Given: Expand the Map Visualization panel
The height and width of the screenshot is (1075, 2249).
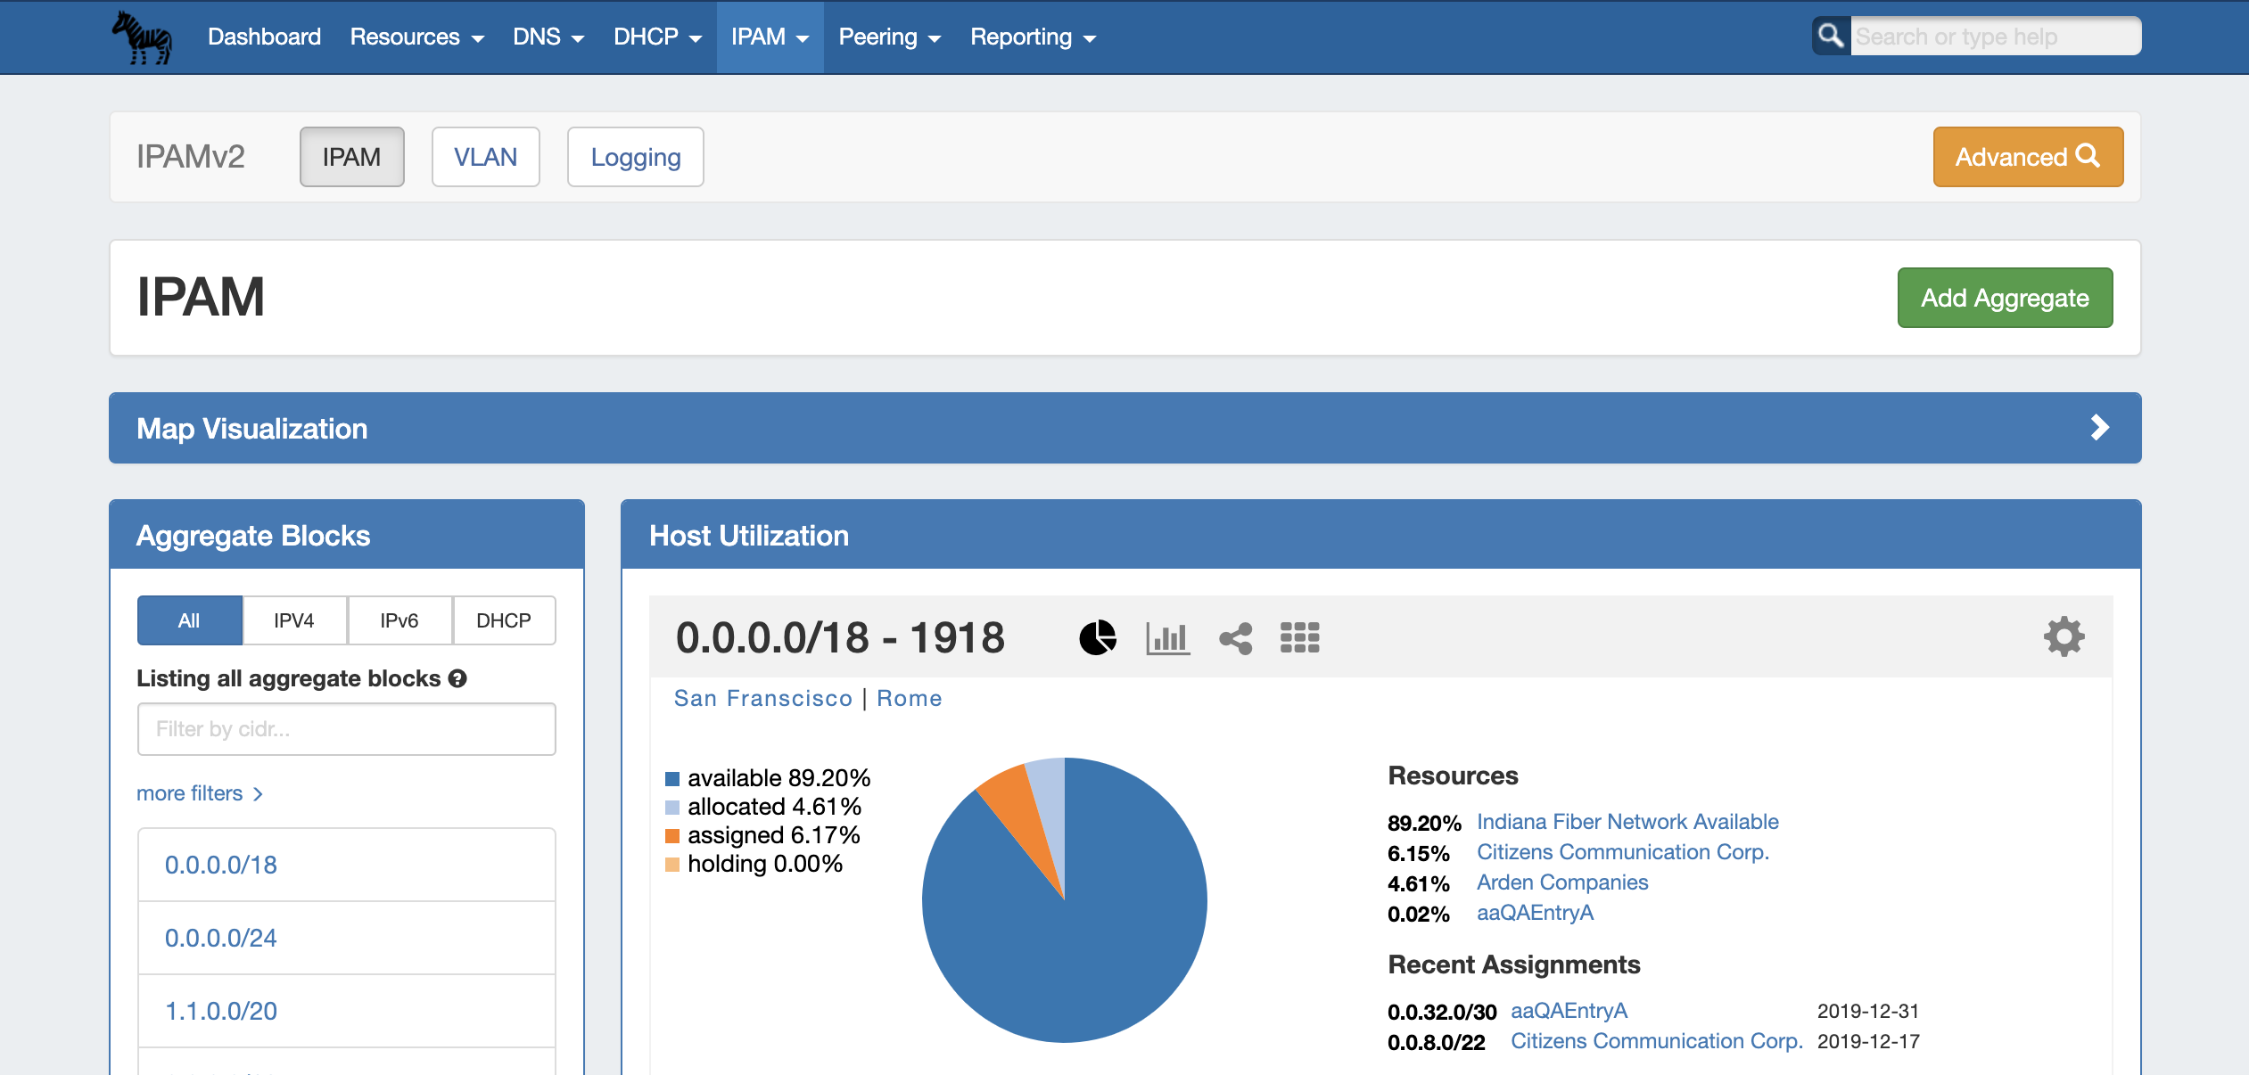Looking at the screenshot, I should 2099,428.
